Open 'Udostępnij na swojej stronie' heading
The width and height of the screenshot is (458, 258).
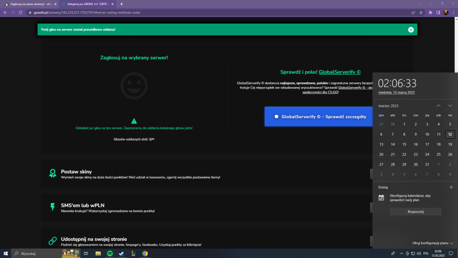coord(94,239)
